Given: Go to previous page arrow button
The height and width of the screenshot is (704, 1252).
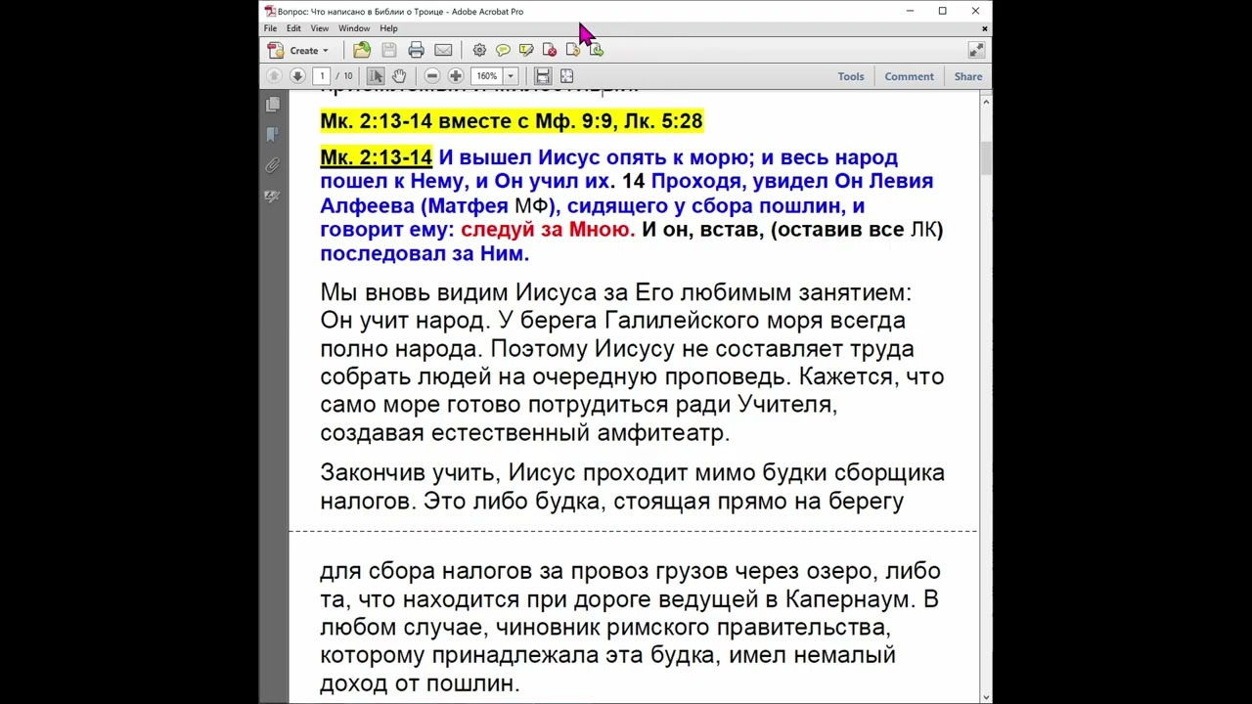Looking at the screenshot, I should 274,76.
